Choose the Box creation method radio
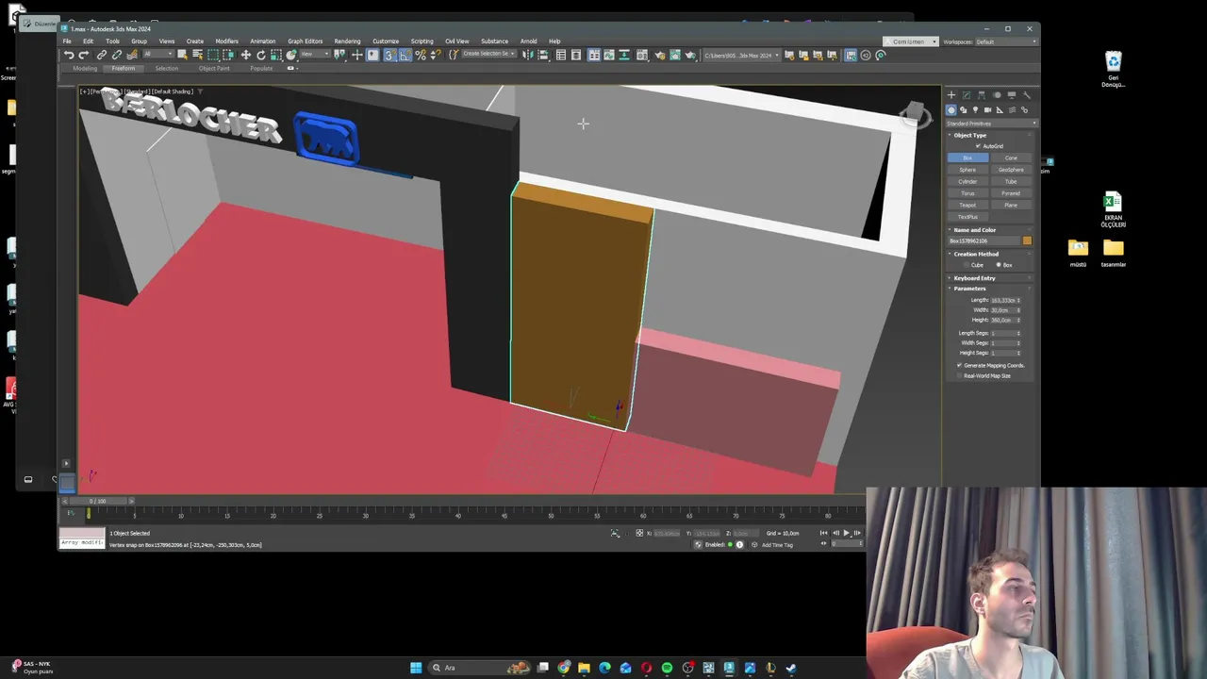 click(x=998, y=265)
